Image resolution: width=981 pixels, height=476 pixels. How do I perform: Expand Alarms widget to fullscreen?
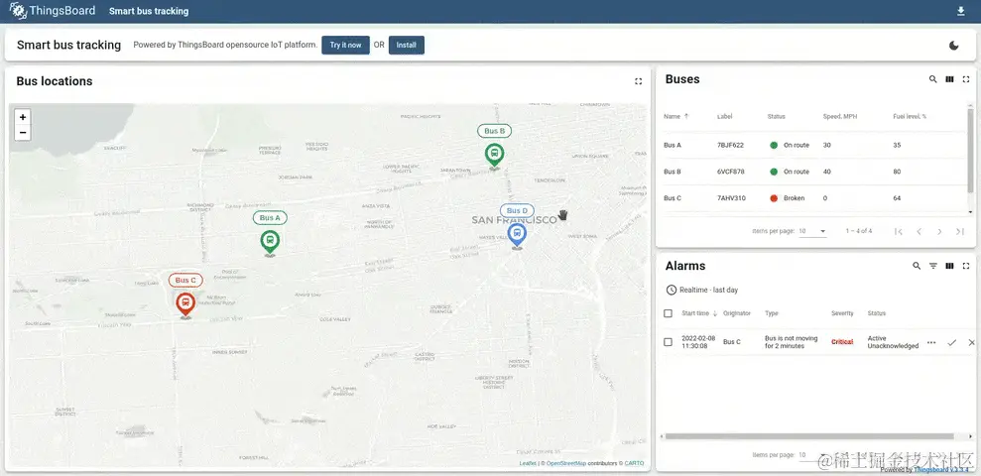pyautogui.click(x=966, y=266)
